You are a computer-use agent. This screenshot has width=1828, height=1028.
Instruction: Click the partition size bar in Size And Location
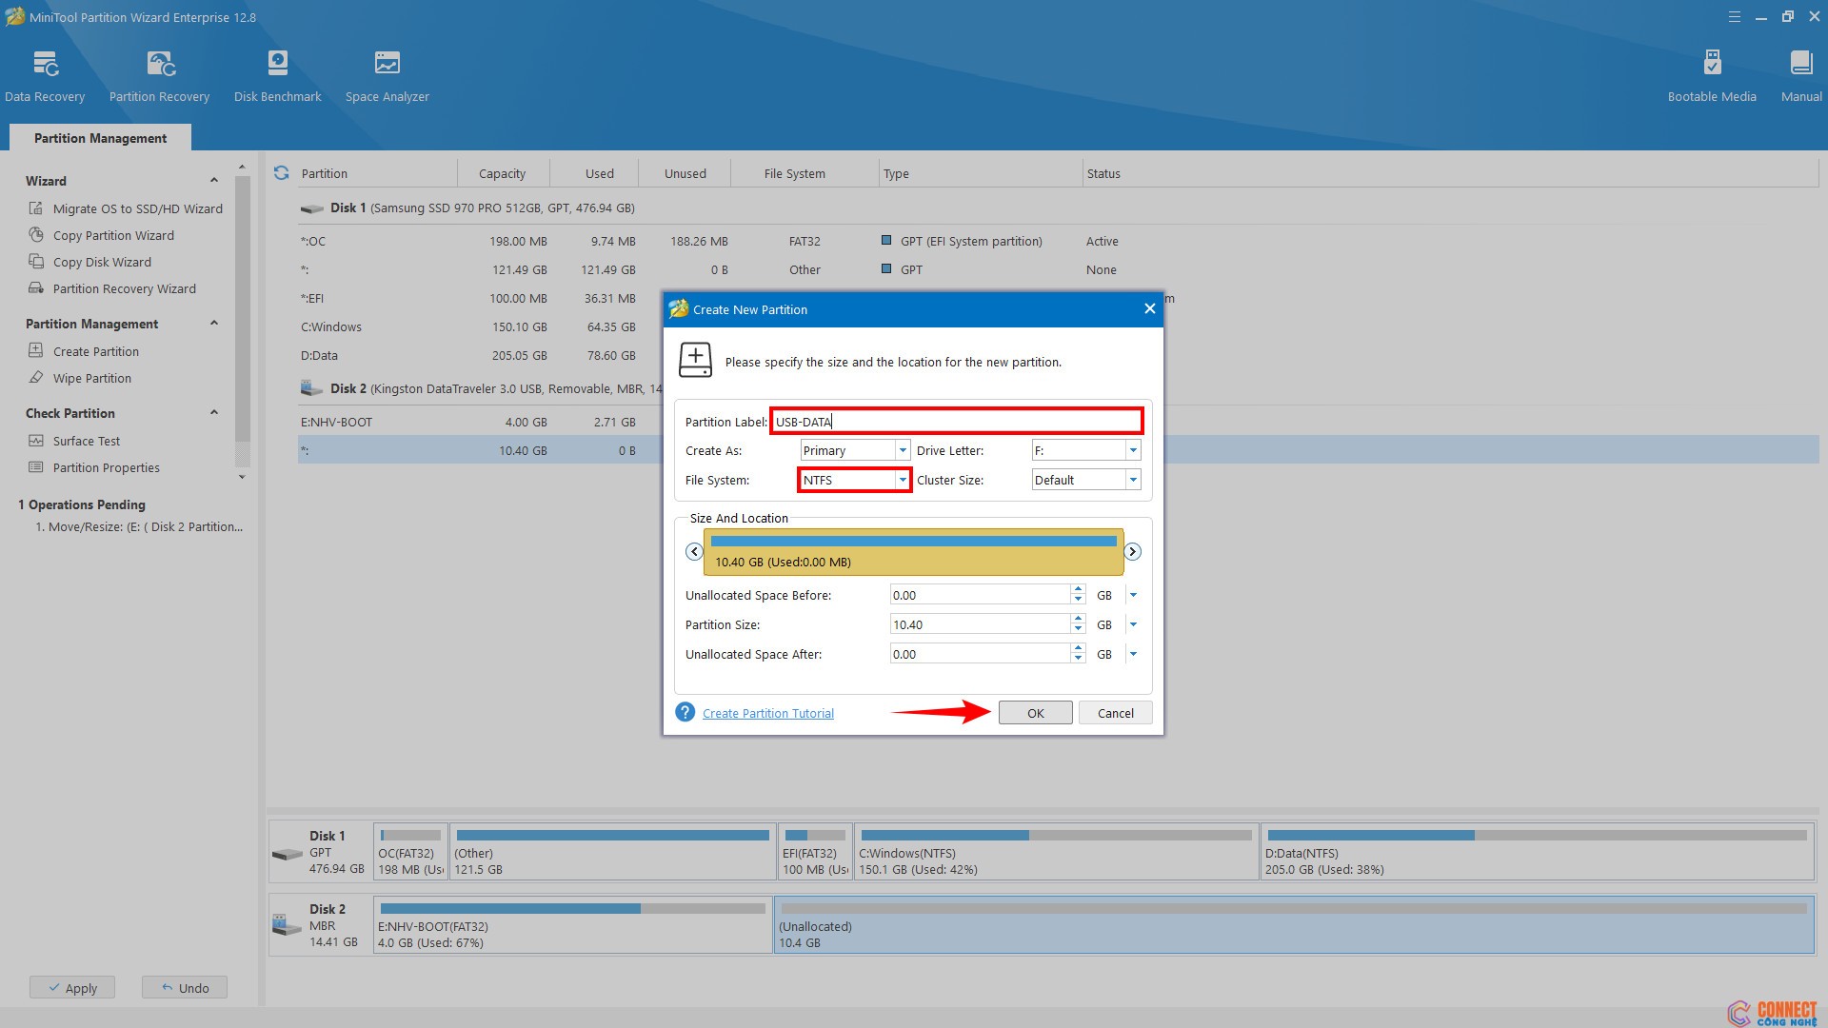[x=913, y=552]
